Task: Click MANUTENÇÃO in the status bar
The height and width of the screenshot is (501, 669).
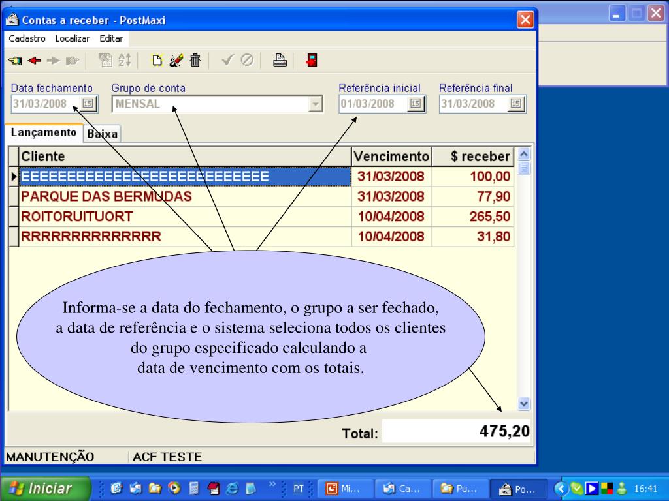Action: coord(50,457)
